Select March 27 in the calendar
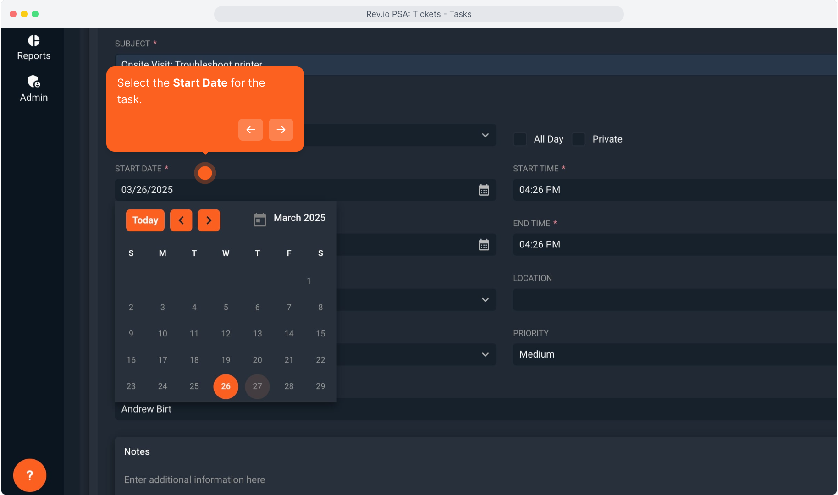This screenshot has width=838, height=495. point(257,386)
